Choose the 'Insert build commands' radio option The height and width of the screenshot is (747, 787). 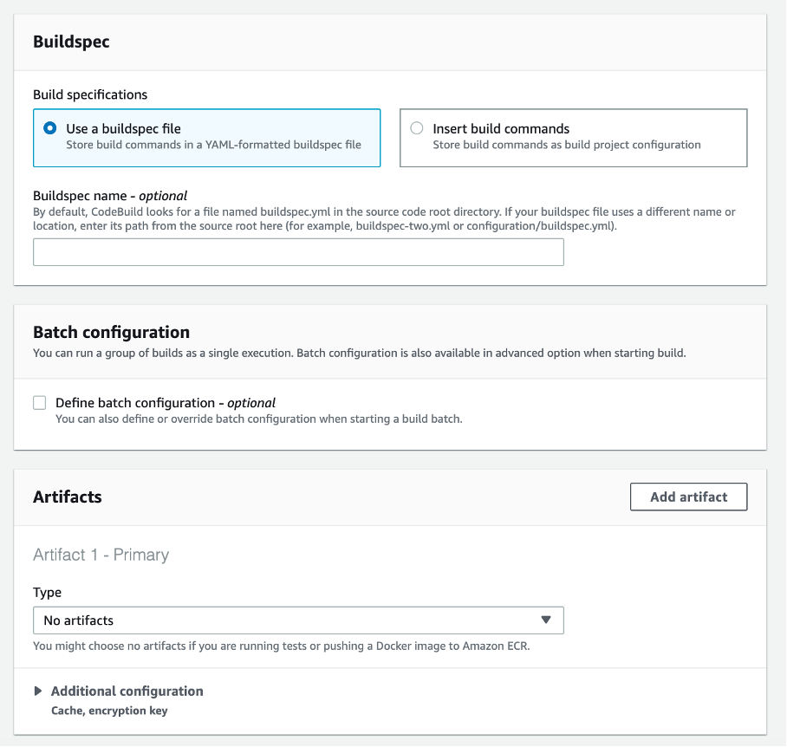[x=417, y=128]
